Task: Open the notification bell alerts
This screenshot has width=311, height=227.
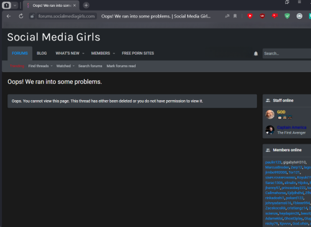Action: click(x=256, y=53)
